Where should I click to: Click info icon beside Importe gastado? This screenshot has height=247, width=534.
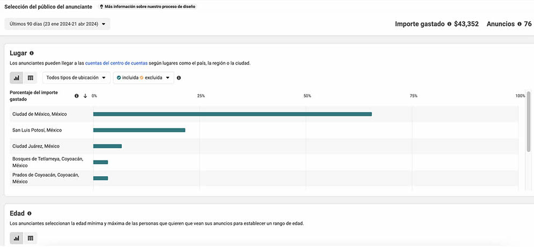pyautogui.click(x=449, y=24)
